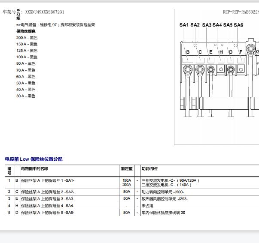This screenshot has height=243, width=259.
Task: Click row 保险丝架 A 上的保险丝 5 -SA5-
Action: (x=48, y=213)
